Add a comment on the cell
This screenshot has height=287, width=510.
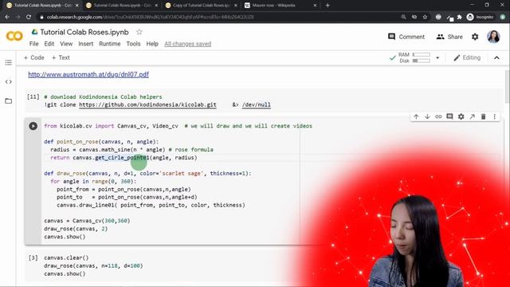[449, 116]
